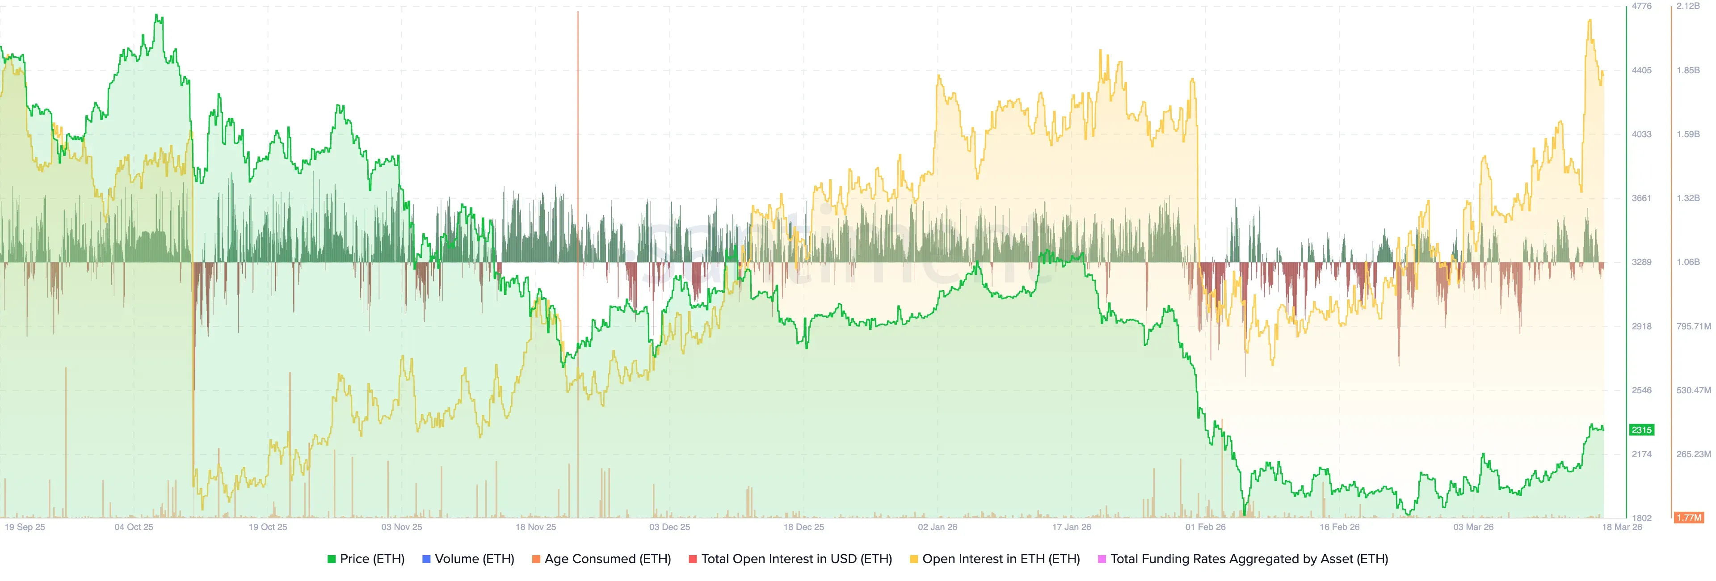
Task: Toggle the Volume (ETH) legend label
Action: [x=474, y=559]
